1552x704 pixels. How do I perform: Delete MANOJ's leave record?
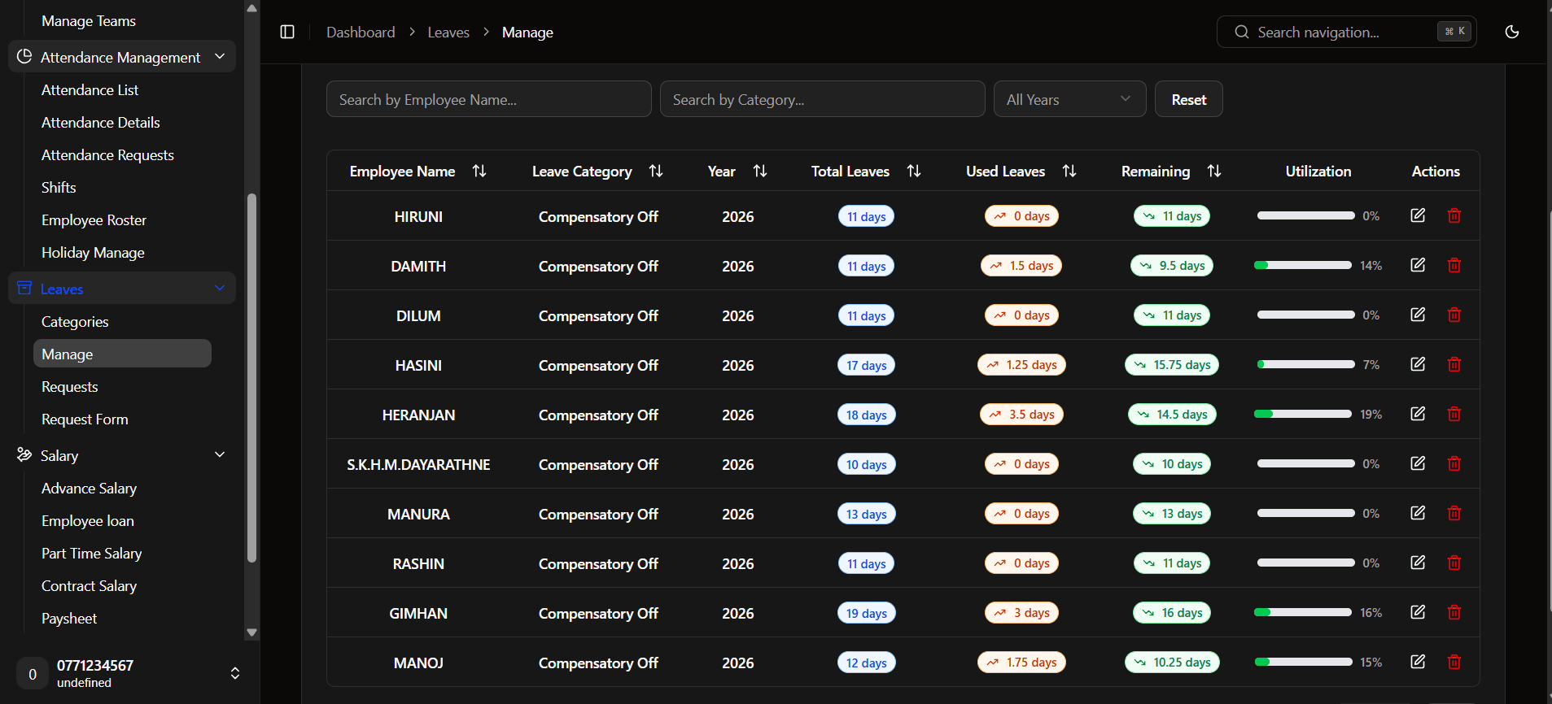tap(1454, 662)
